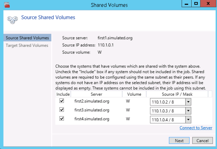Minimize the Shared Volumes window

(x=186, y=3)
